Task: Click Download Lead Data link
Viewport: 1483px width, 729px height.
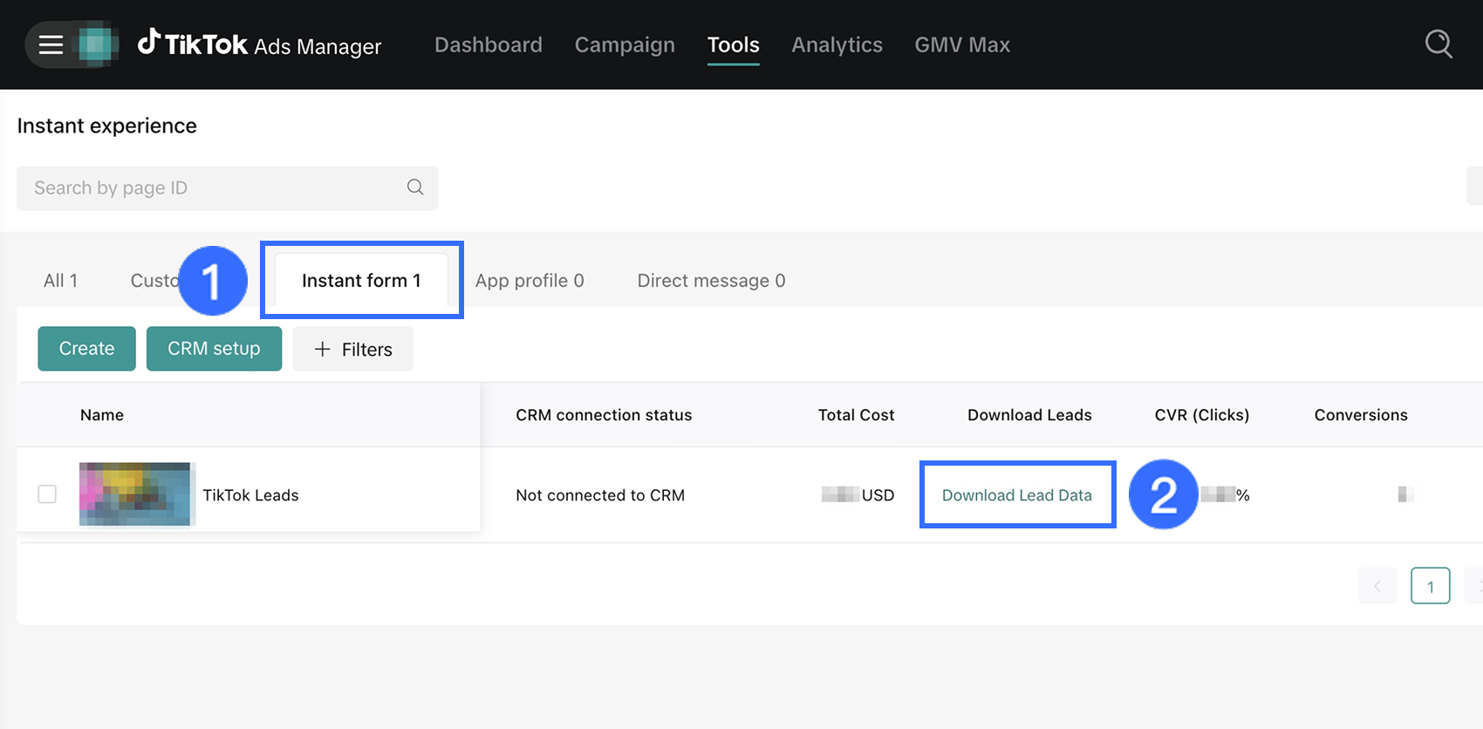Action: click(x=1016, y=495)
